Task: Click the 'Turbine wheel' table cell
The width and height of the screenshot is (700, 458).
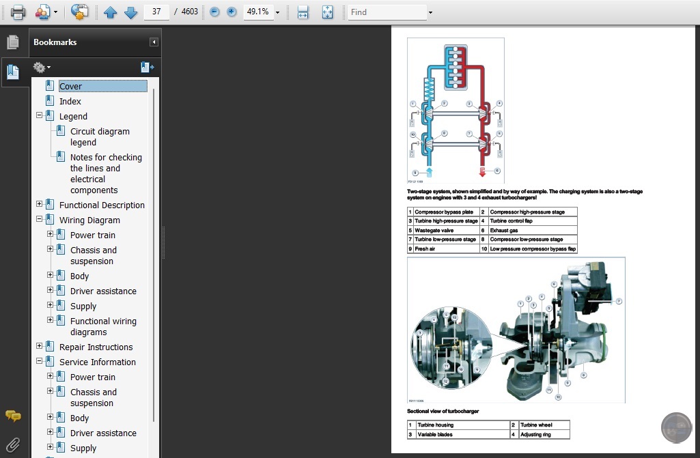Action: (544, 425)
